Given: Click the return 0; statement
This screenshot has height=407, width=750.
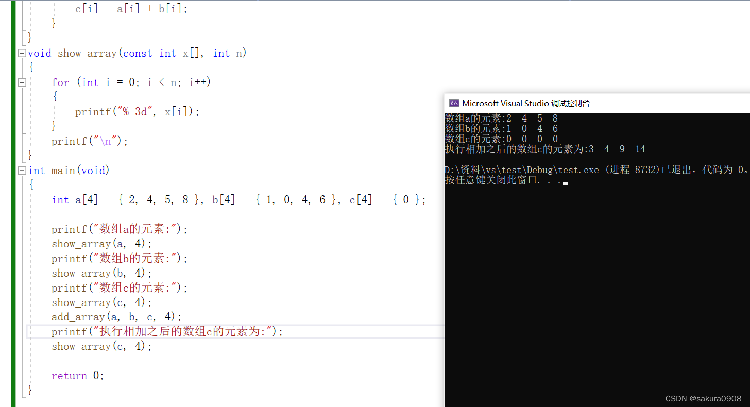Looking at the screenshot, I should pyautogui.click(x=78, y=376).
